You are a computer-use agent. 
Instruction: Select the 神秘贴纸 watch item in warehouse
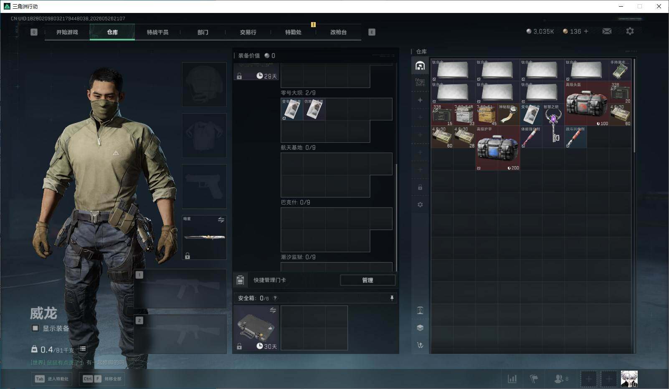509,115
